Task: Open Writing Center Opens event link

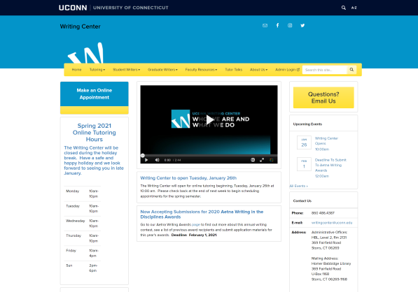Action: (x=326, y=141)
